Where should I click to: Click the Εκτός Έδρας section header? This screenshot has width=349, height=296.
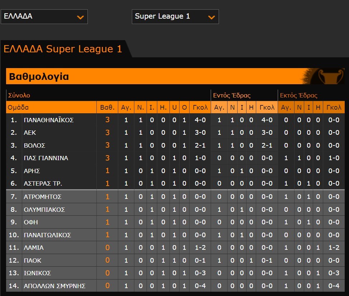[298, 95]
